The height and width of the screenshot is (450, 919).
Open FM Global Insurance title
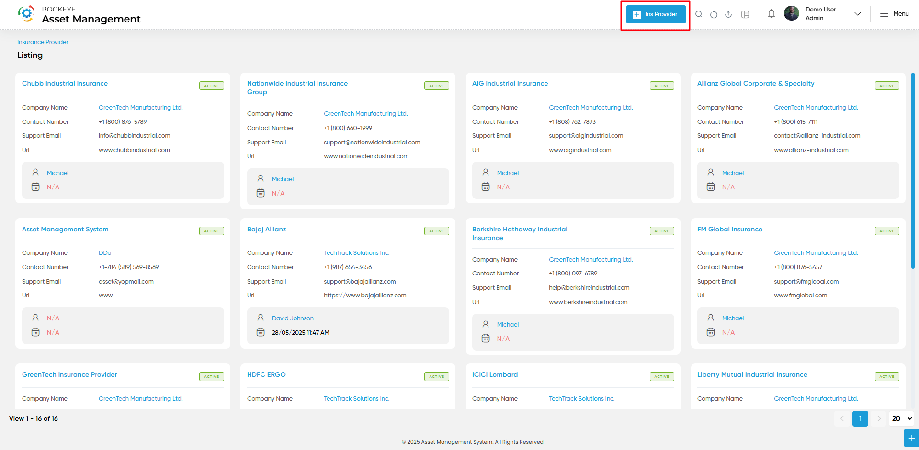click(x=730, y=229)
